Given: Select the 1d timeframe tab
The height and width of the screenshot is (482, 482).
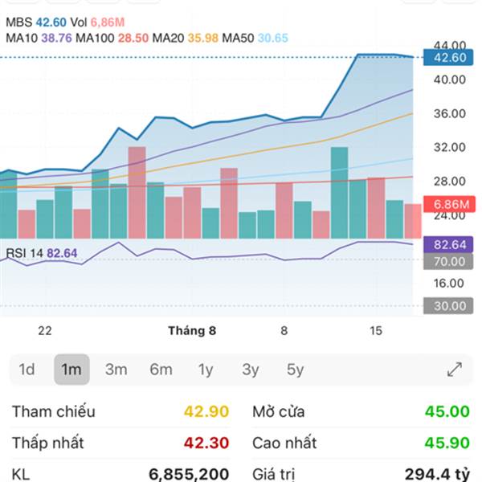Looking at the screenshot, I should tap(27, 370).
